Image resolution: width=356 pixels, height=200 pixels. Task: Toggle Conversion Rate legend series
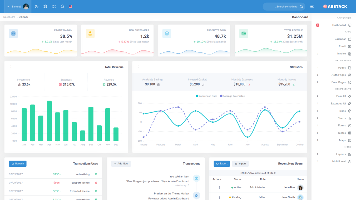pyautogui.click(x=206, y=96)
